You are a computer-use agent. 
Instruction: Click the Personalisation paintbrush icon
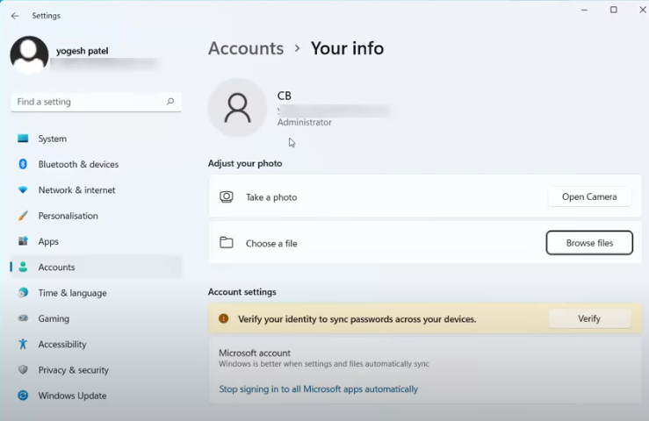point(23,216)
